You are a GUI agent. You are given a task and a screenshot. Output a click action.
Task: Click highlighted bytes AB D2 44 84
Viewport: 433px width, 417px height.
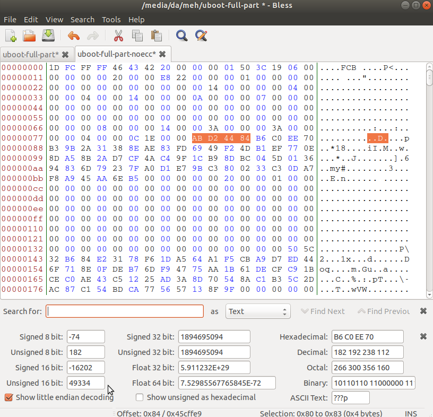click(x=221, y=138)
